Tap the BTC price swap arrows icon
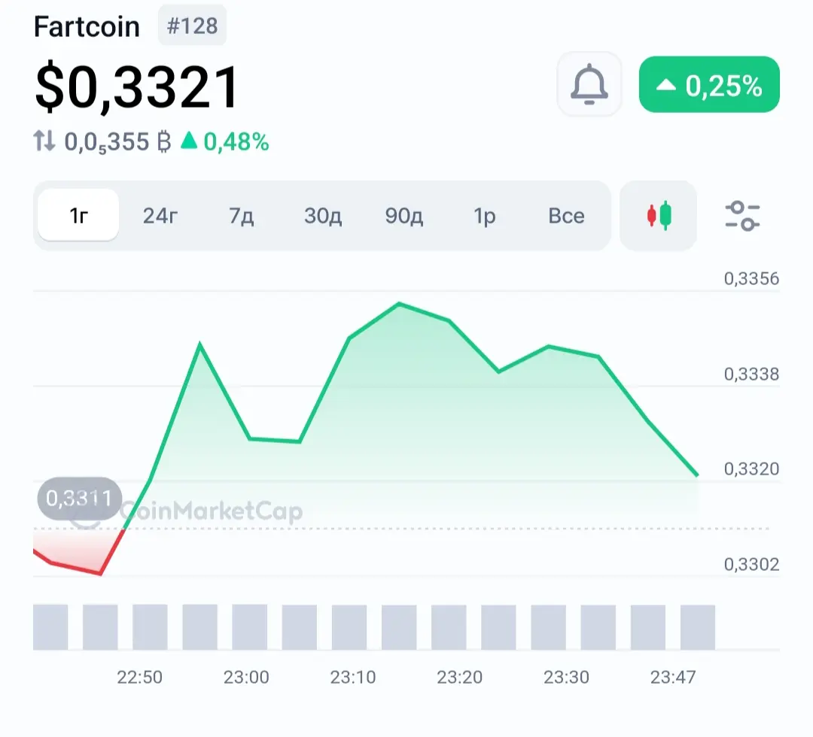813x737 pixels. click(x=45, y=141)
